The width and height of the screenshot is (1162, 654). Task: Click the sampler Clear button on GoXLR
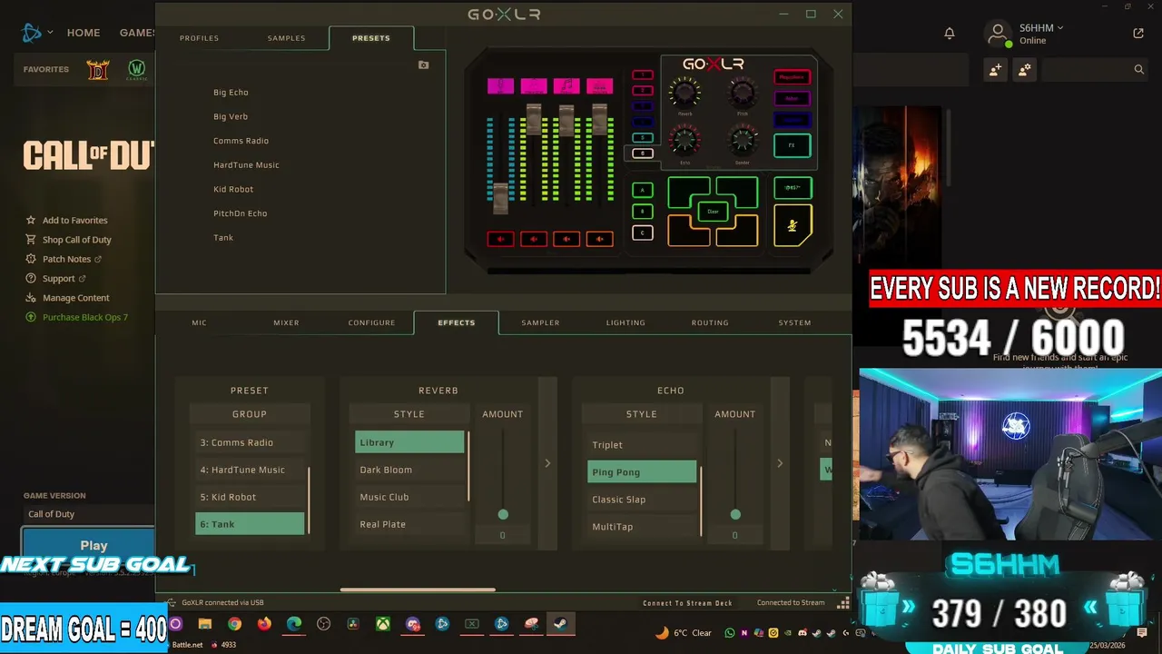(x=713, y=212)
